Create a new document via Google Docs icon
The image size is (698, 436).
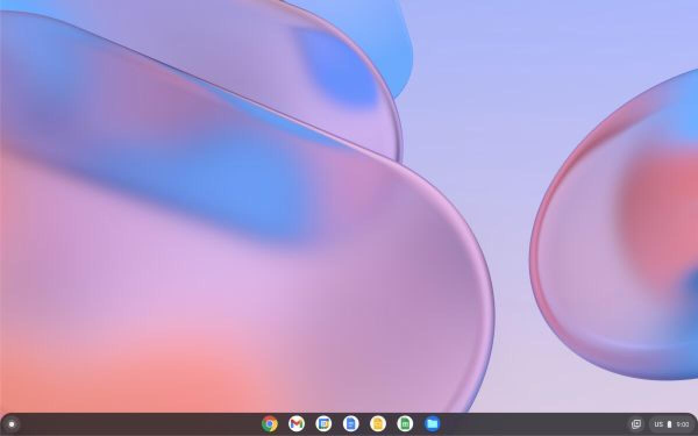(350, 424)
